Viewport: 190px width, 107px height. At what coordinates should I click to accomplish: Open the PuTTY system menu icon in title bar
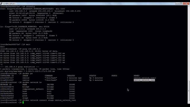click(x=1, y=4)
